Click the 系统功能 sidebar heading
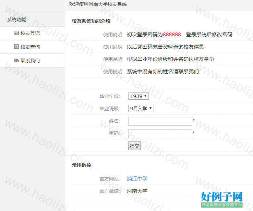The width and height of the screenshot is (253, 211). [16, 20]
